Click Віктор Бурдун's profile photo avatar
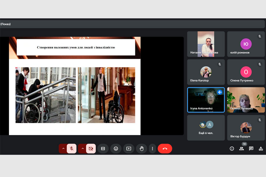 [x=246, y=128]
